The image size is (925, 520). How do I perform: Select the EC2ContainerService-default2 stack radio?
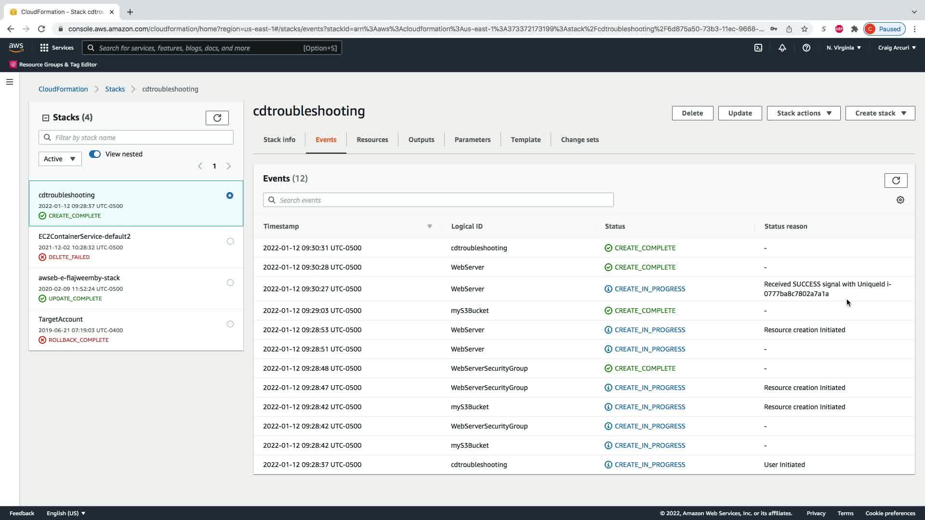point(230,241)
